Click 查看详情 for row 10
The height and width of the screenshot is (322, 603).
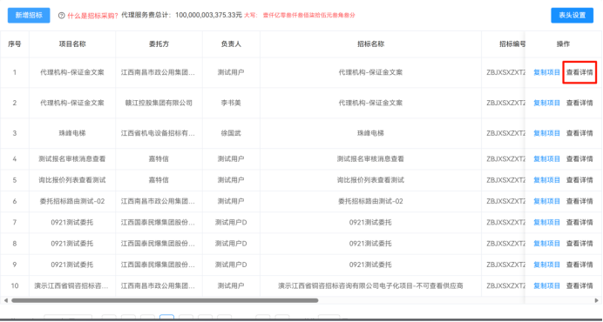tap(579, 285)
